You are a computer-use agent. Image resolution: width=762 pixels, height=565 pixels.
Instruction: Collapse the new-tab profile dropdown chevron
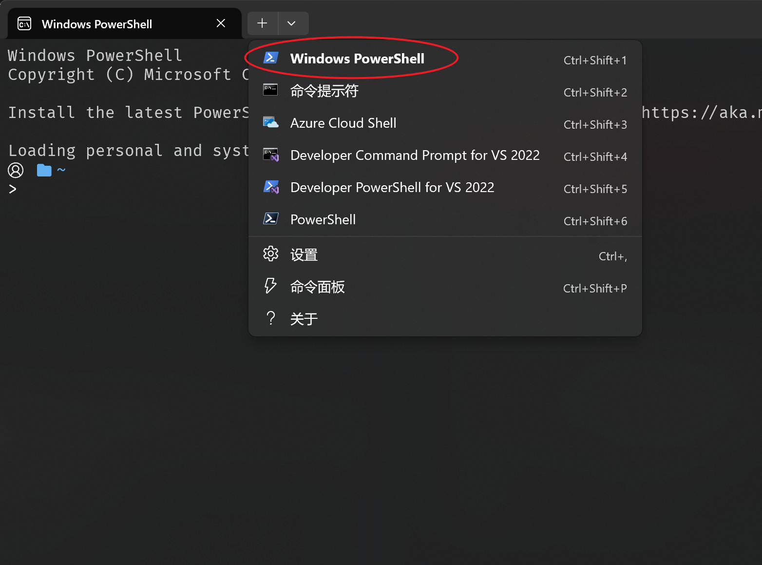point(292,23)
